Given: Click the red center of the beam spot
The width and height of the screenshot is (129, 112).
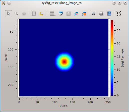Looking at the screenshot, I should click(x=64, y=62).
